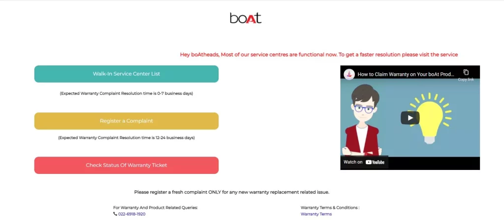This screenshot has width=504, height=224.
Task: Click the Copy link icon on video
Action: tap(466, 73)
